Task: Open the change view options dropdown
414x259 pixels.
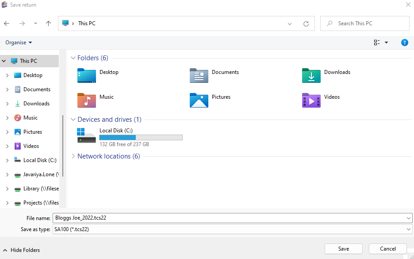Action: coord(386,43)
